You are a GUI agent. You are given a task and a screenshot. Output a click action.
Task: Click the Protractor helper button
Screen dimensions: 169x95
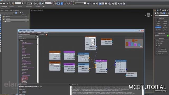[158, 31]
